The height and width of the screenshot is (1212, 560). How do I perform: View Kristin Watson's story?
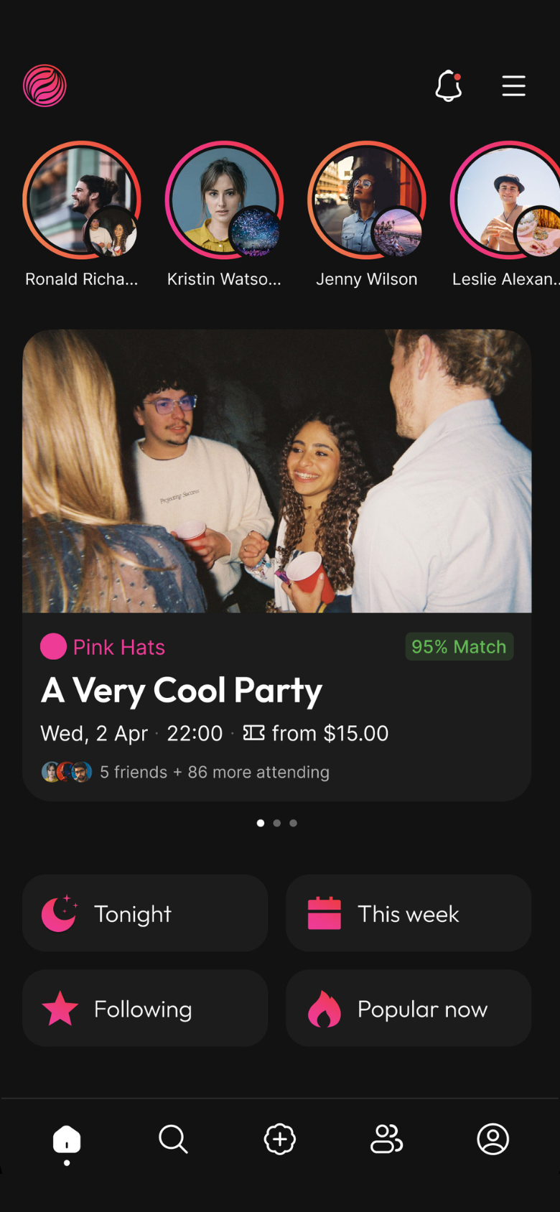[x=224, y=200]
